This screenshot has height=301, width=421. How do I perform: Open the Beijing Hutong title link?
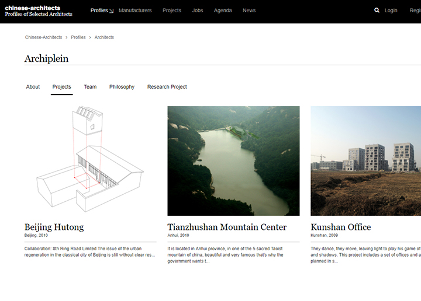[x=54, y=227]
